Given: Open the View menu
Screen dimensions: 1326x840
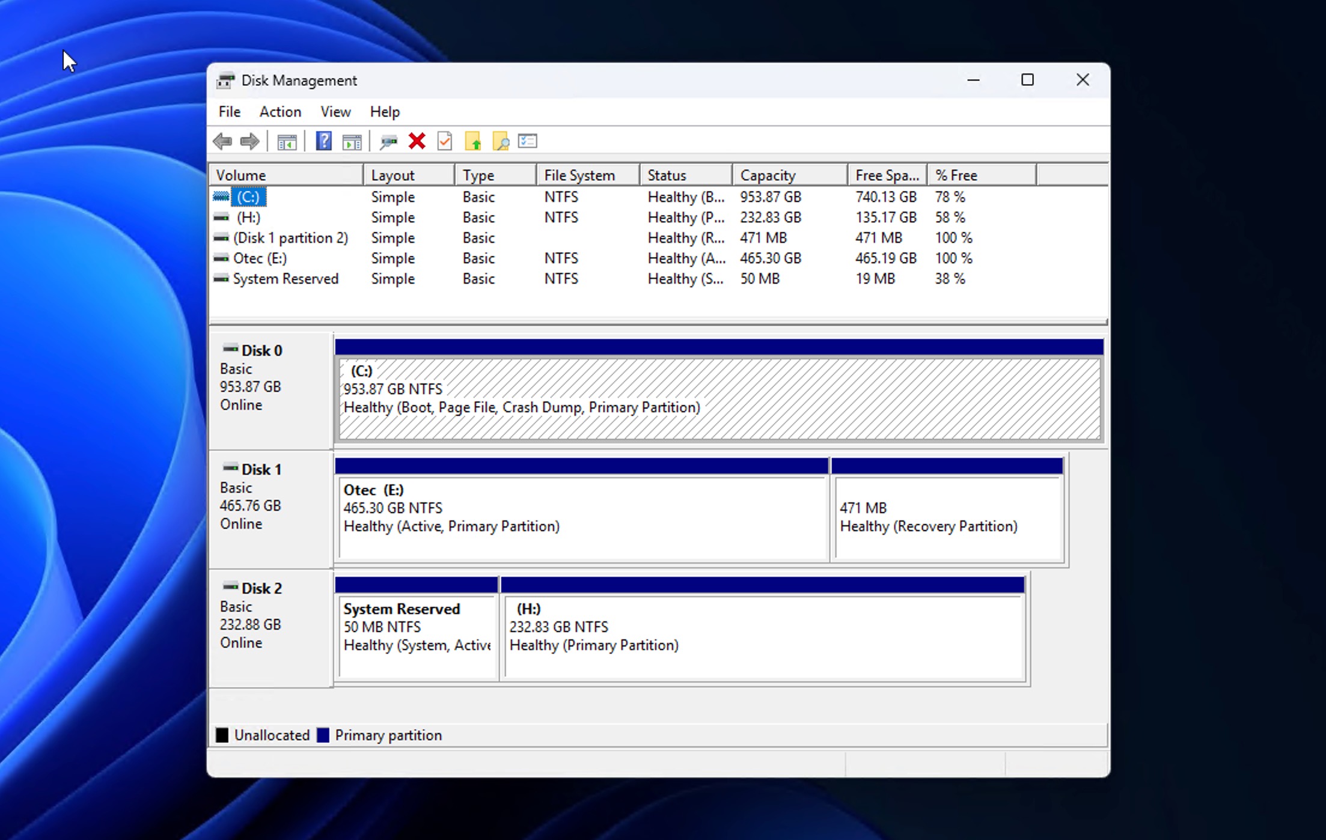Looking at the screenshot, I should [335, 112].
